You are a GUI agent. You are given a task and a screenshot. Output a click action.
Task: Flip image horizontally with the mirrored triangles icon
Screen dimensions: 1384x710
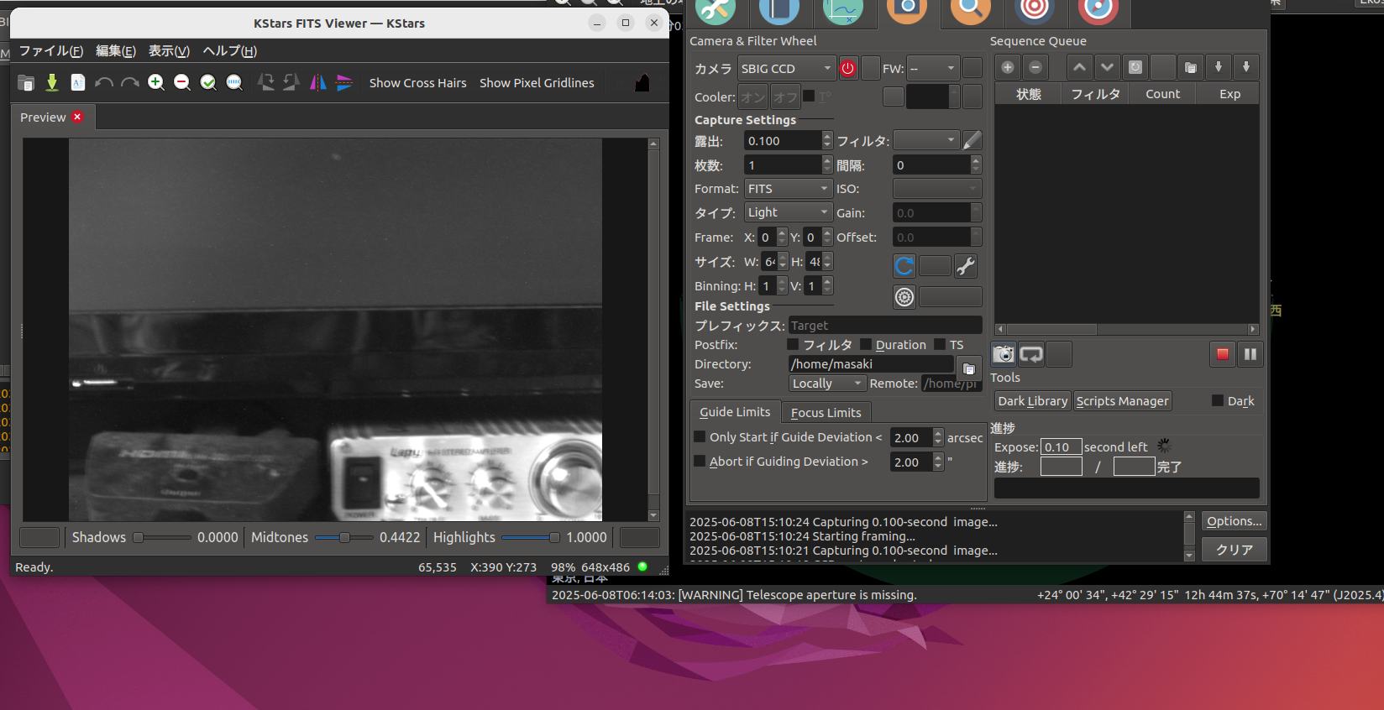(x=318, y=82)
